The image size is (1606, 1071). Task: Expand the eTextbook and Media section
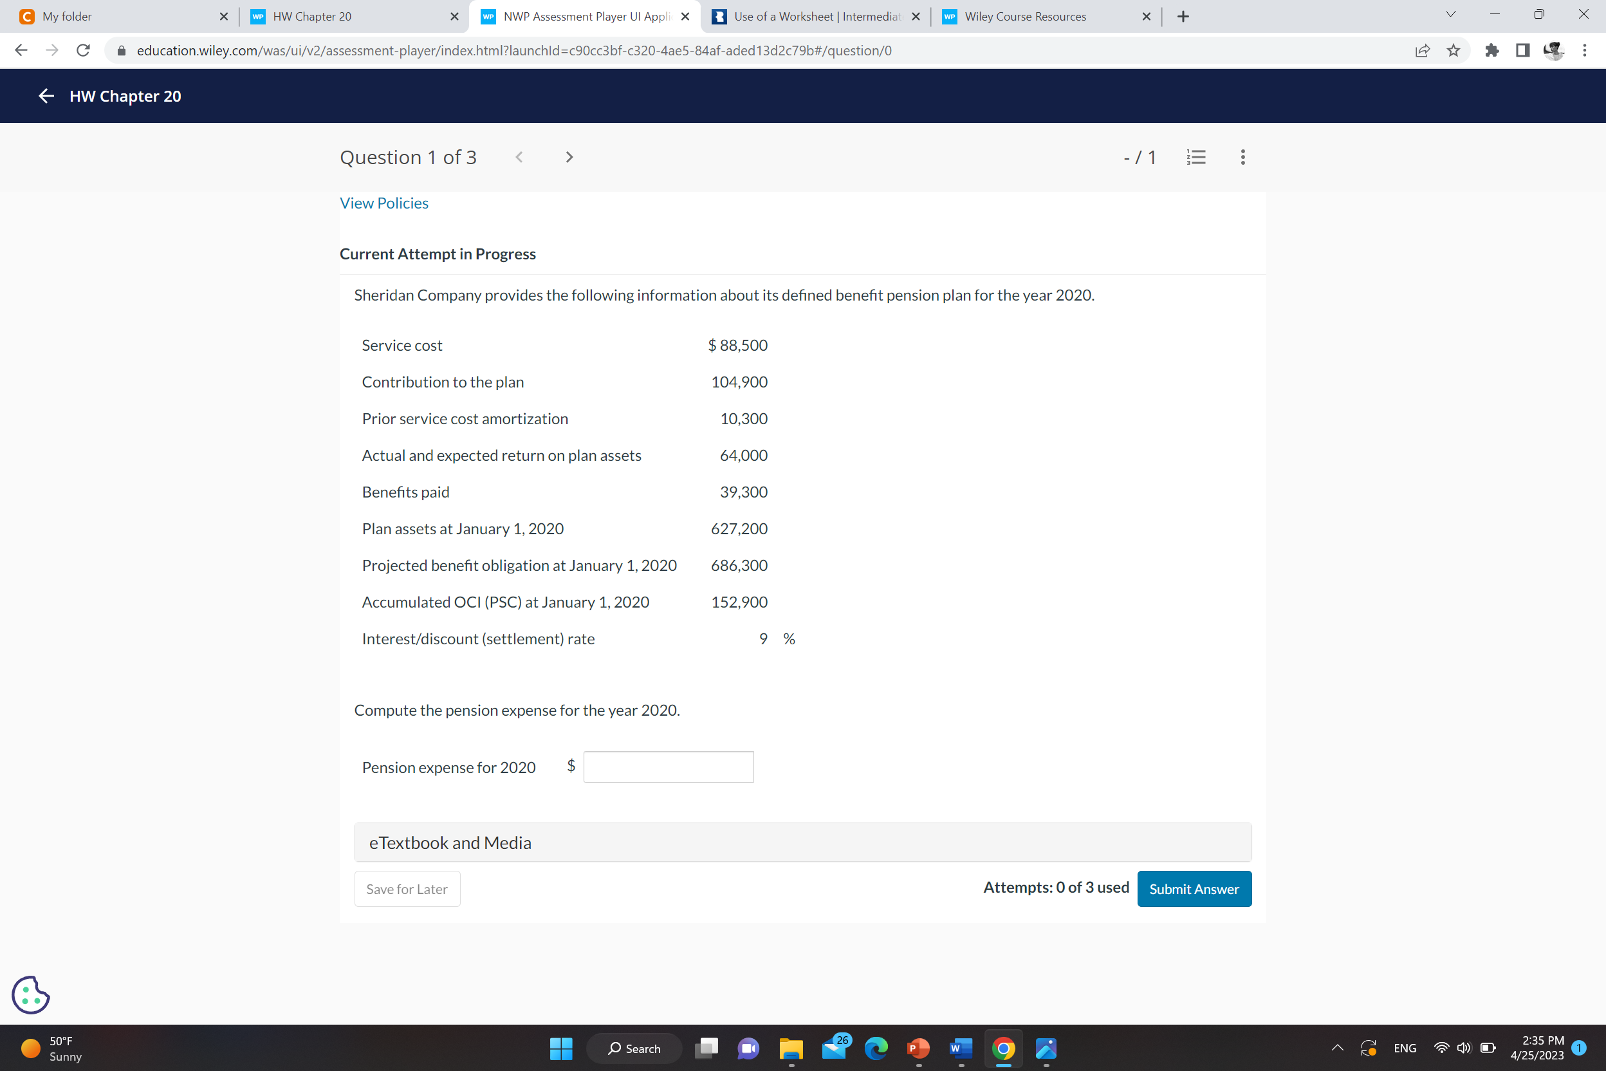[x=802, y=842]
